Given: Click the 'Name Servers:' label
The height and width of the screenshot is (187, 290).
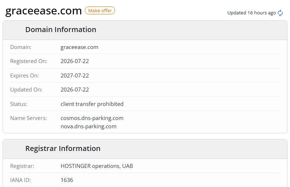Looking at the screenshot, I should tap(28, 118).
